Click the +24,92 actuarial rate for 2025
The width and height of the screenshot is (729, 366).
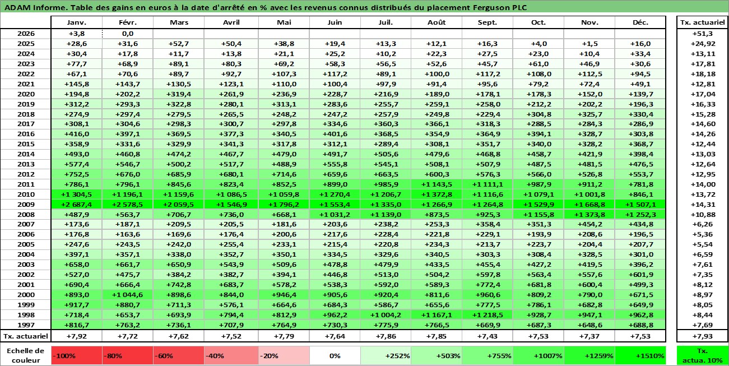702,44
